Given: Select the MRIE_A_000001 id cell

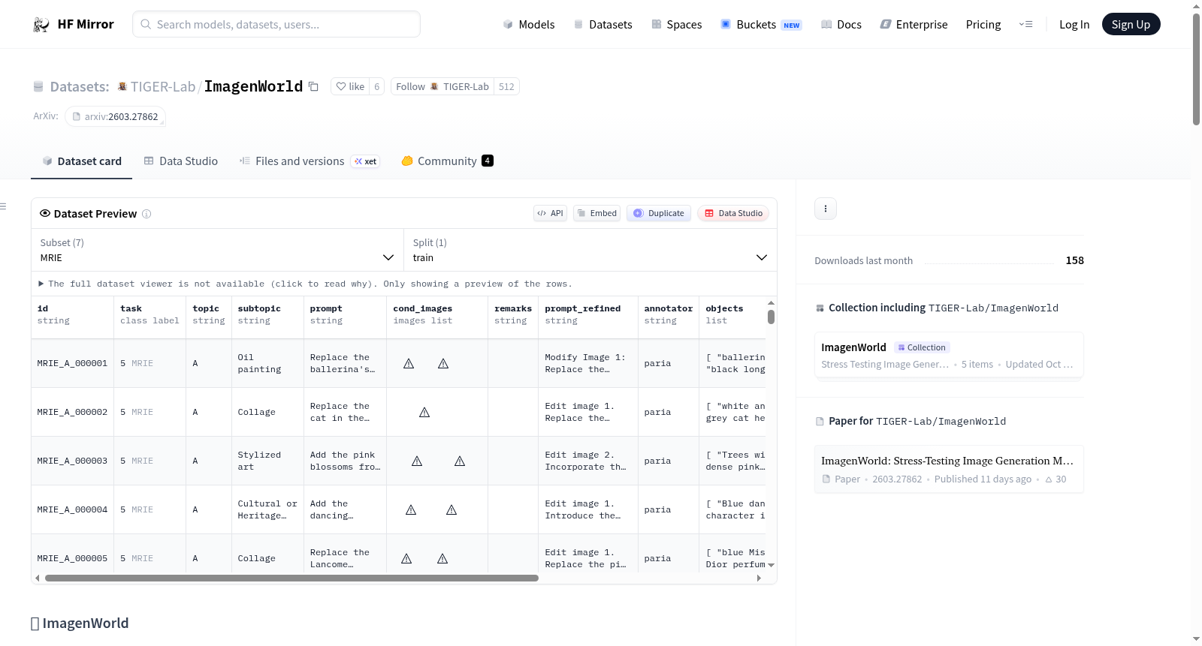Looking at the screenshot, I should coord(72,364).
